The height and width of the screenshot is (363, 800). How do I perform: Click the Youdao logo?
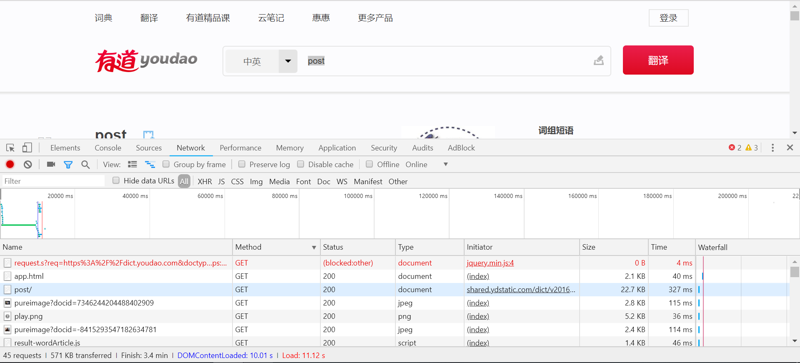[146, 60]
